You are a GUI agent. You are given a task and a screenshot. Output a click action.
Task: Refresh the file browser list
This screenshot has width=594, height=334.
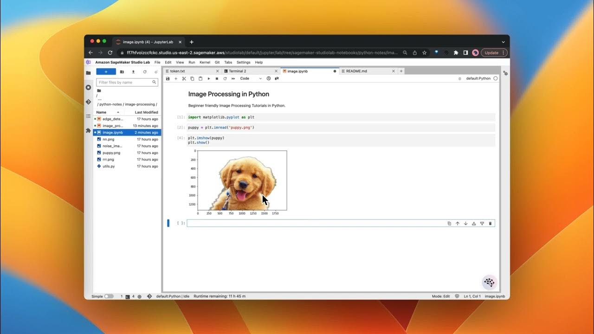tap(145, 72)
